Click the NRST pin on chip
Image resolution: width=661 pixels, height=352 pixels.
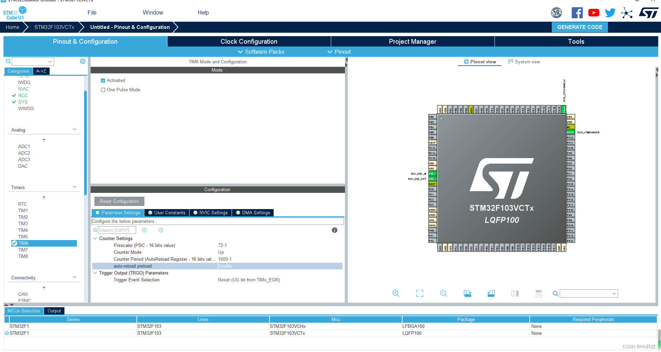coord(432,184)
